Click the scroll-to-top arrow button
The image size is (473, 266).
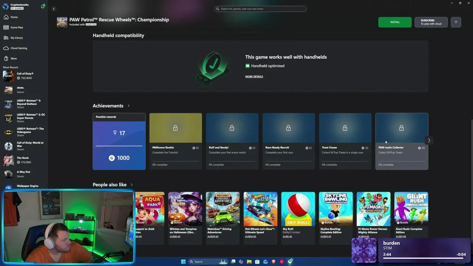[x=456, y=22]
